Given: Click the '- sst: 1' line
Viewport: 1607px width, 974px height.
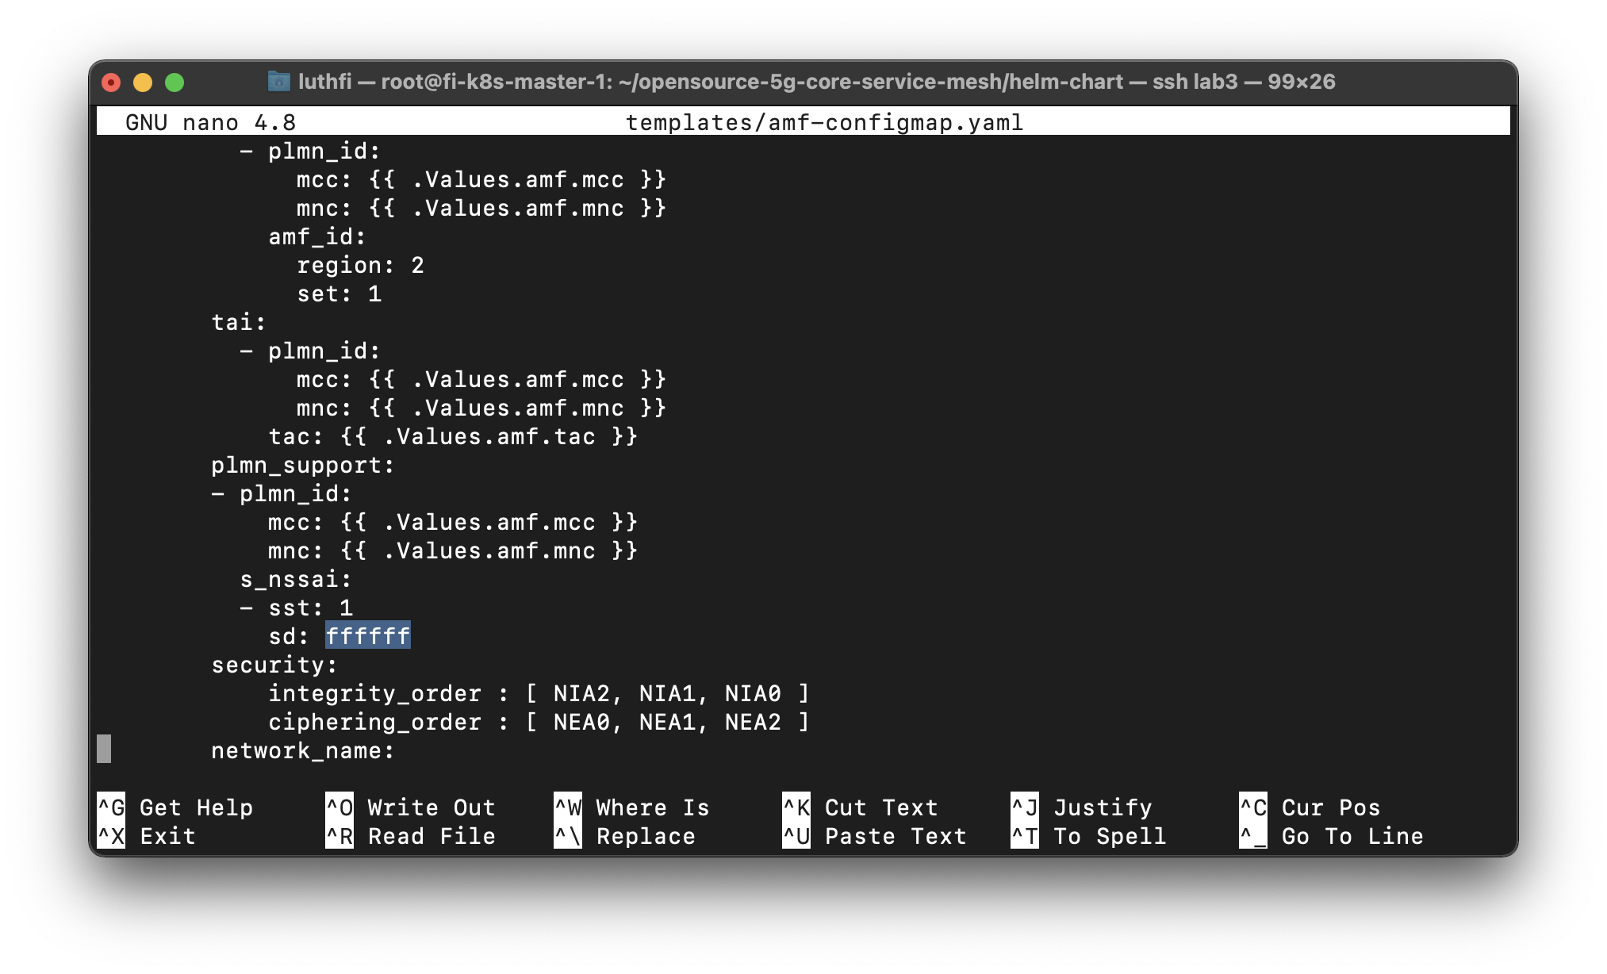Looking at the screenshot, I should point(297,608).
